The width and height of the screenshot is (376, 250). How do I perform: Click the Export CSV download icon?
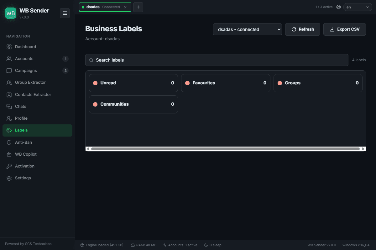pos(332,29)
